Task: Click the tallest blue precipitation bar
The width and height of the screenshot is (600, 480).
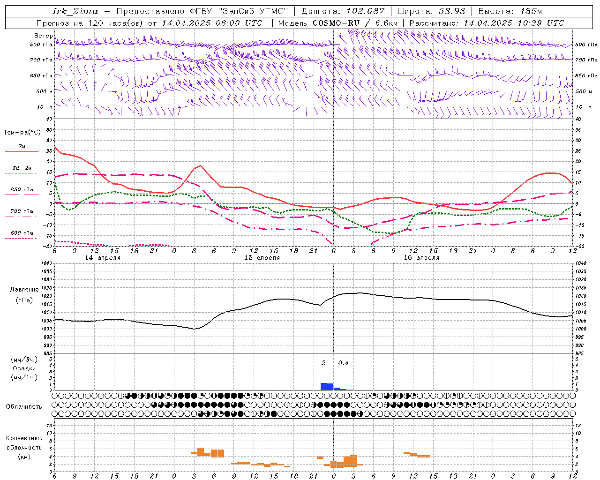Action: [323, 387]
